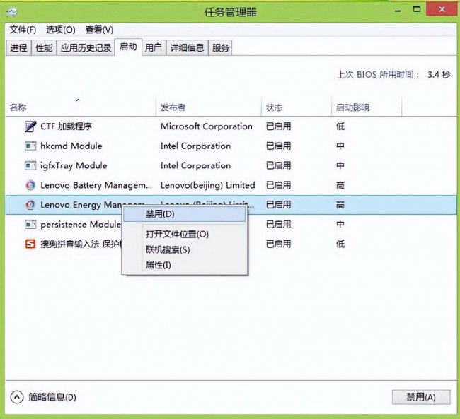The width and height of the screenshot is (460, 419).
Task: Open the 文件(F) menu
Action: pos(23,30)
